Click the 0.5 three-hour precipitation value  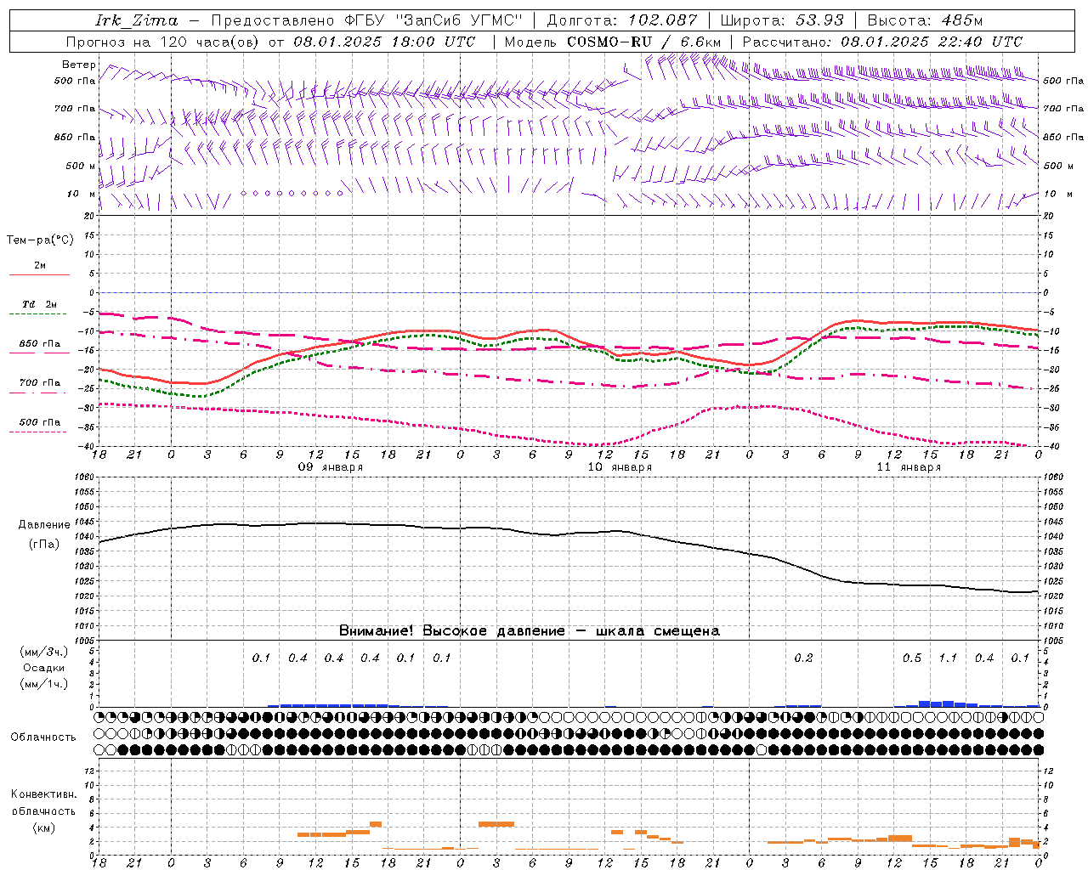pyautogui.click(x=911, y=658)
